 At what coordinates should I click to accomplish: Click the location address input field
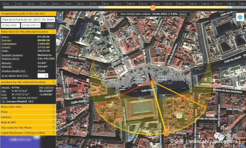click(28, 19)
